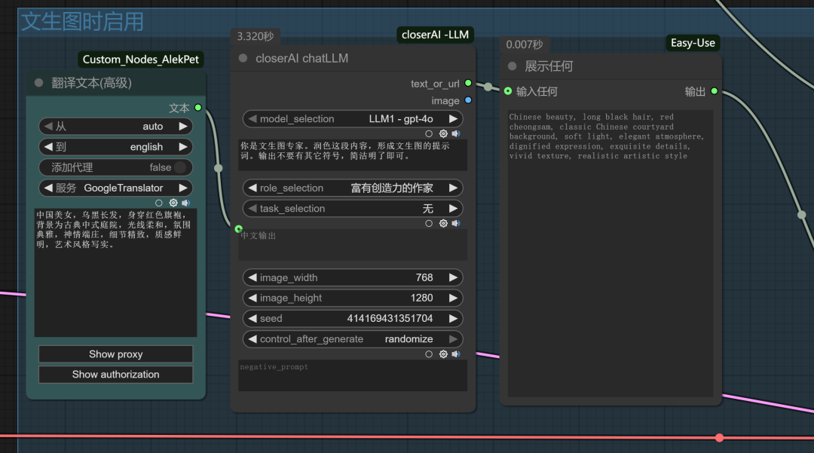
Task: Click the gear icon in the 翻译文本 node
Action: point(173,203)
